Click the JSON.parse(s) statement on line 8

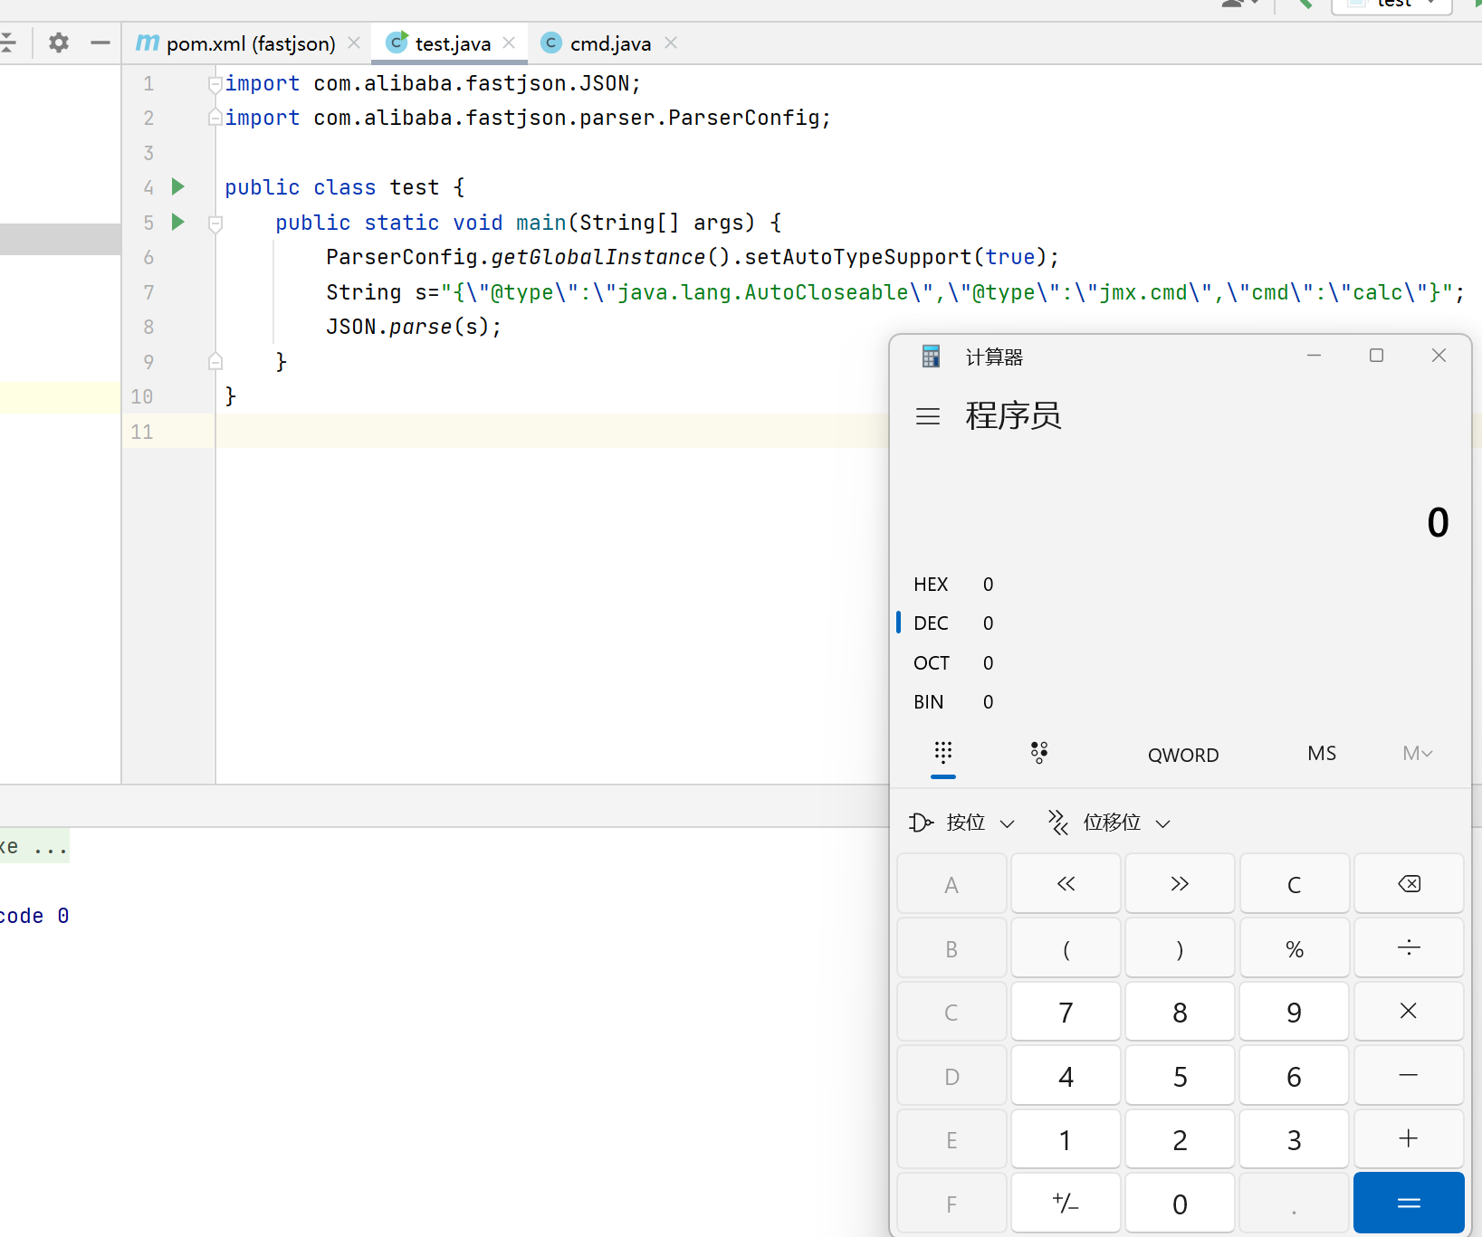coord(414,327)
